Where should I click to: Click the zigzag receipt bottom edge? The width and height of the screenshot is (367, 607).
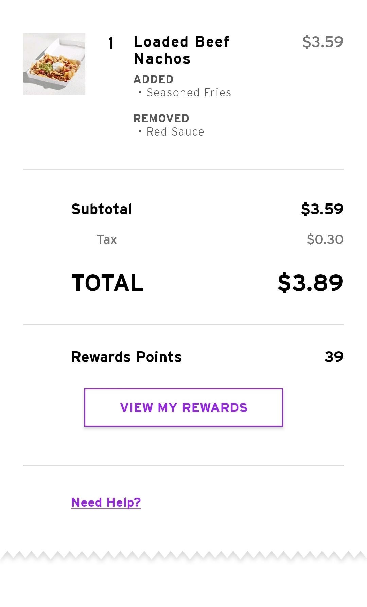point(183,556)
